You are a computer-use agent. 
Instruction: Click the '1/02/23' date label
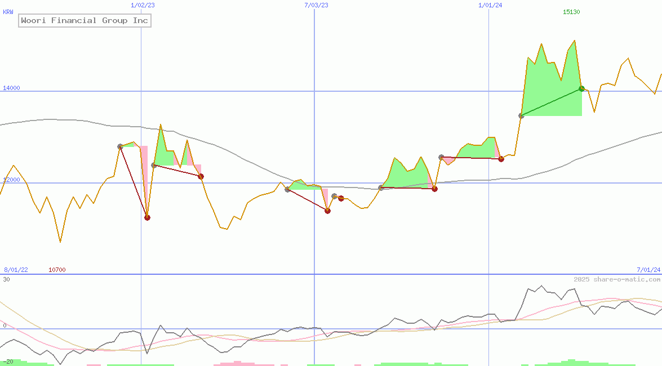tap(143, 5)
